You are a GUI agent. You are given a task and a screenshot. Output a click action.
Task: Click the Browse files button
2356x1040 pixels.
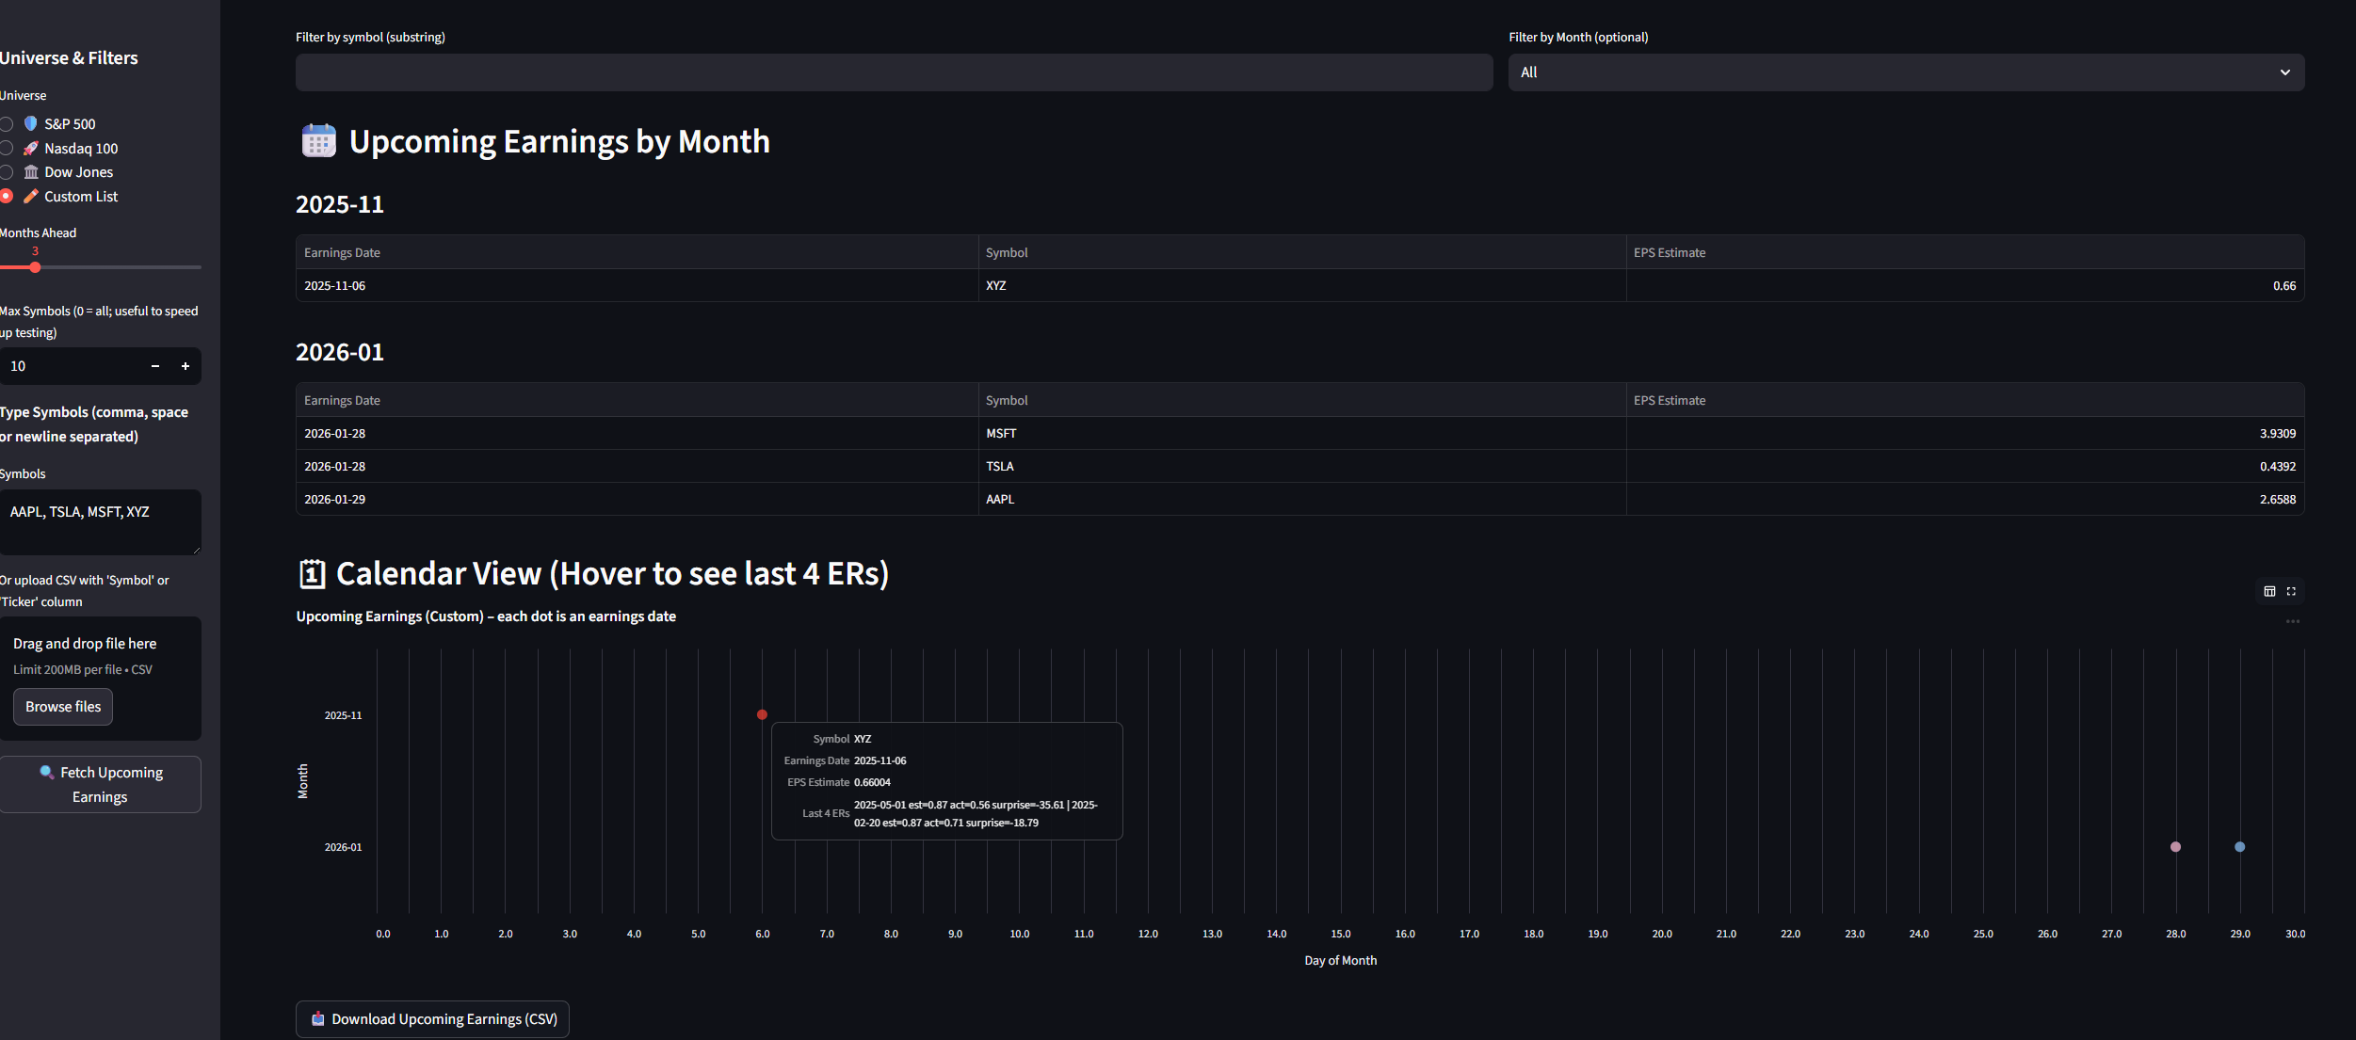[x=63, y=707]
